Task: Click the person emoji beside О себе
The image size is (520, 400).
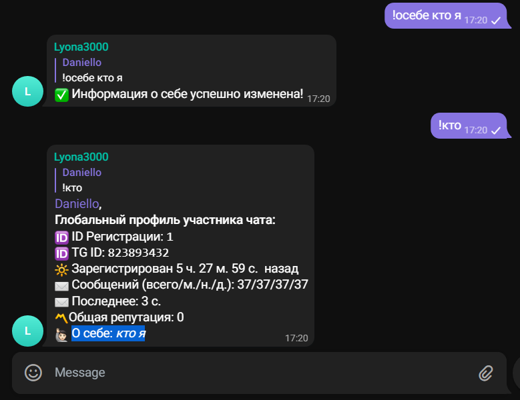Action: click(61, 334)
